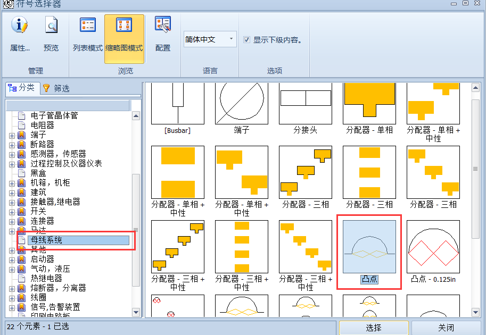Select the 端子 symbol thumbnail
This screenshot has width=486, height=335.
coord(242,103)
